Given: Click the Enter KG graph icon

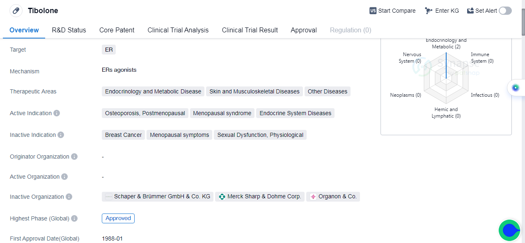Looking at the screenshot, I should coord(429,11).
